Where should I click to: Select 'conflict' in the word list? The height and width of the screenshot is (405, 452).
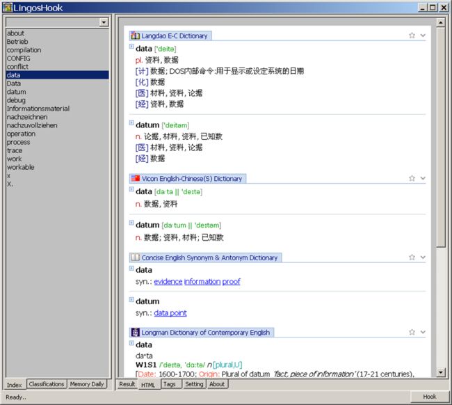(57, 67)
